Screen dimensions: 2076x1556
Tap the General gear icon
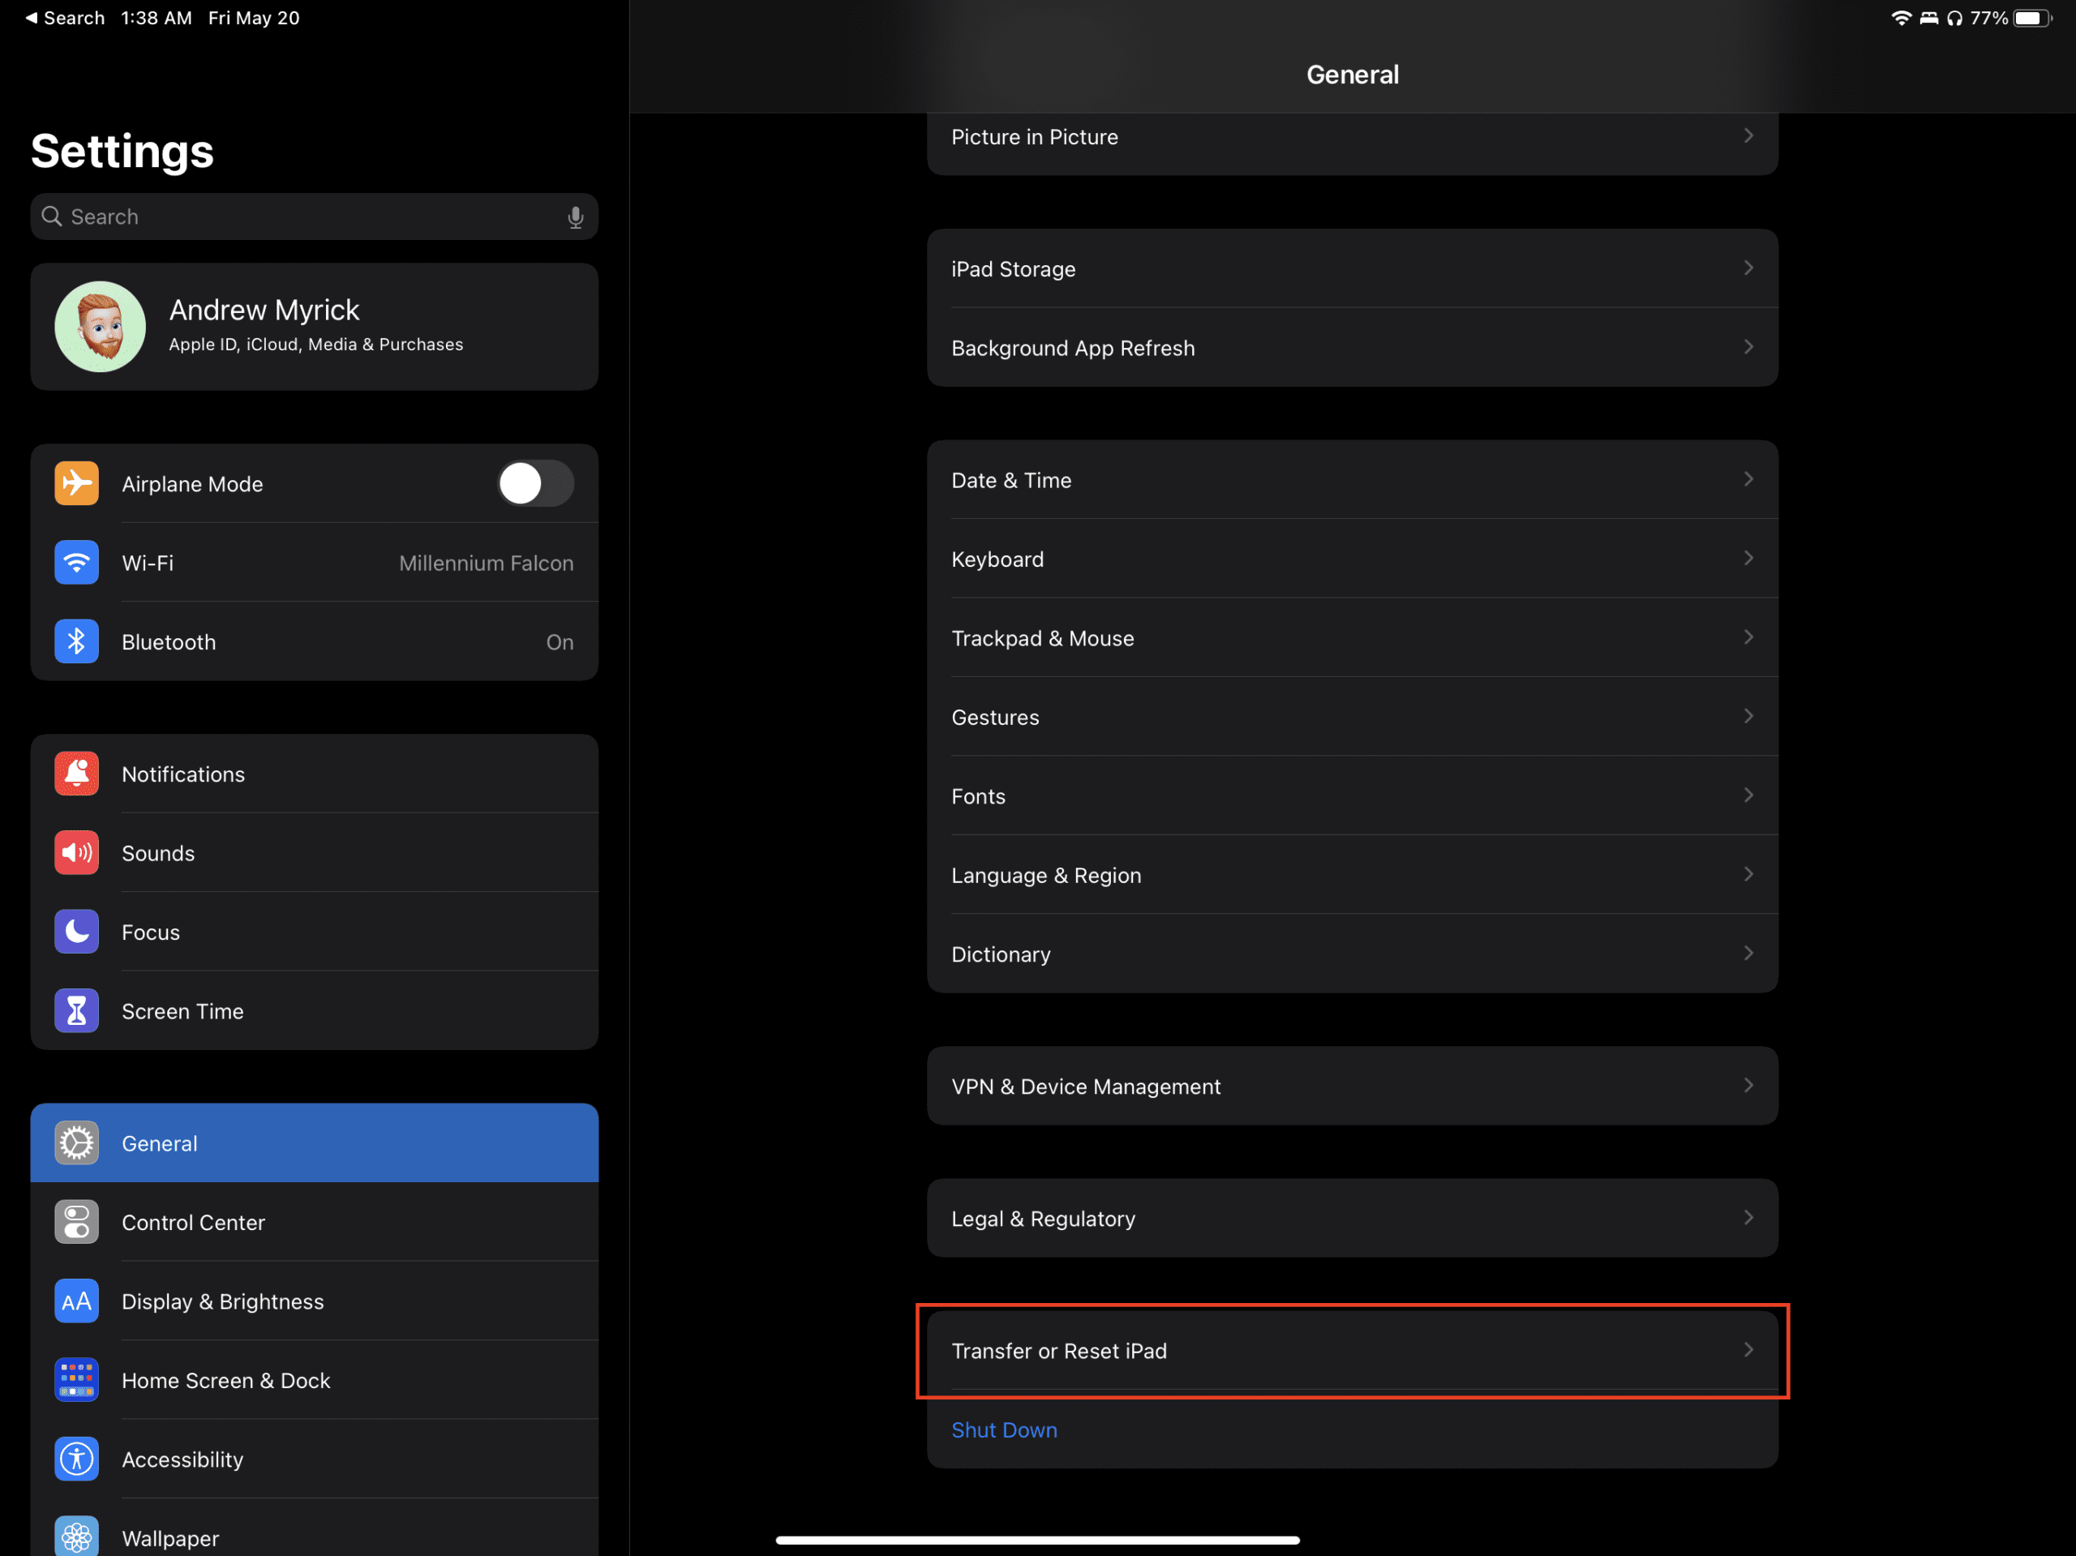[76, 1143]
